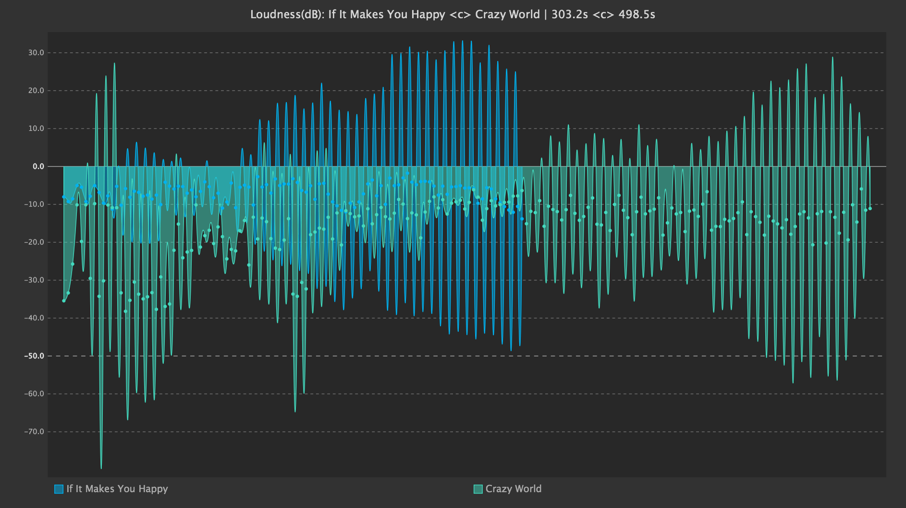Select the −20.0 y-axis label

(x=34, y=242)
